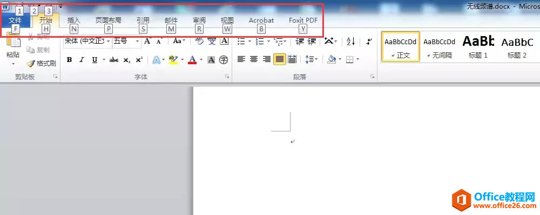Image resolution: width=540 pixels, height=215 pixels.
Task: Toggle Superscript x² formatting
Action: click(139, 60)
